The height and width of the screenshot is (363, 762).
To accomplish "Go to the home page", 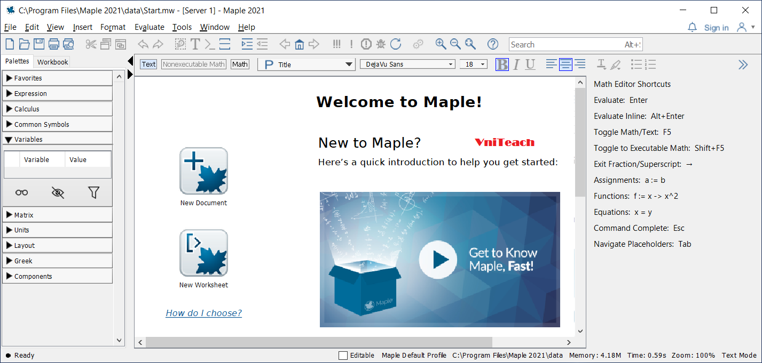I will pos(300,44).
